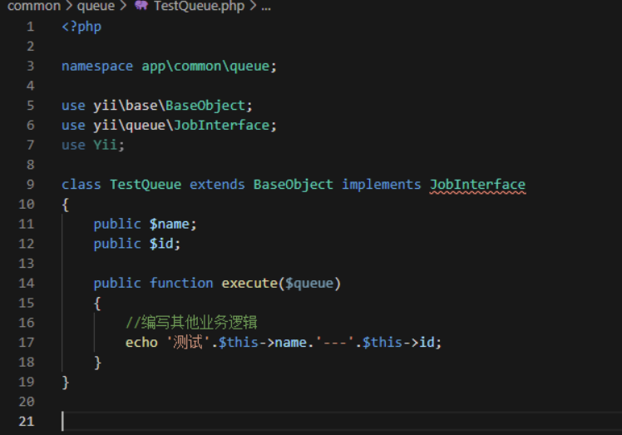
Task: Click the Chinese comment on line 16
Action: (191, 322)
